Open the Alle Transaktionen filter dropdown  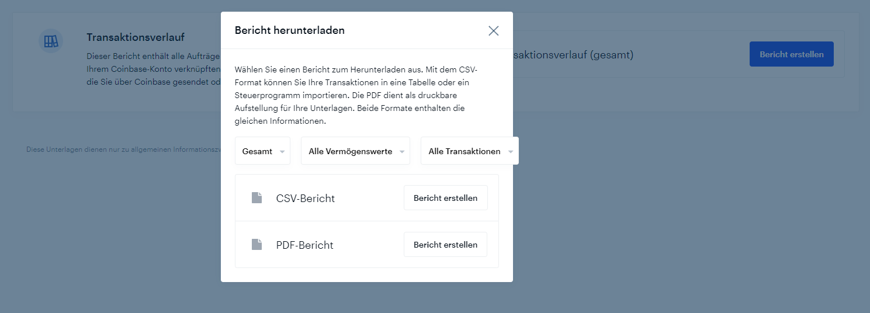(x=465, y=151)
